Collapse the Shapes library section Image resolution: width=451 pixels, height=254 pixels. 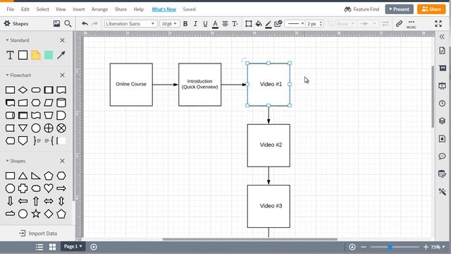click(x=7, y=161)
